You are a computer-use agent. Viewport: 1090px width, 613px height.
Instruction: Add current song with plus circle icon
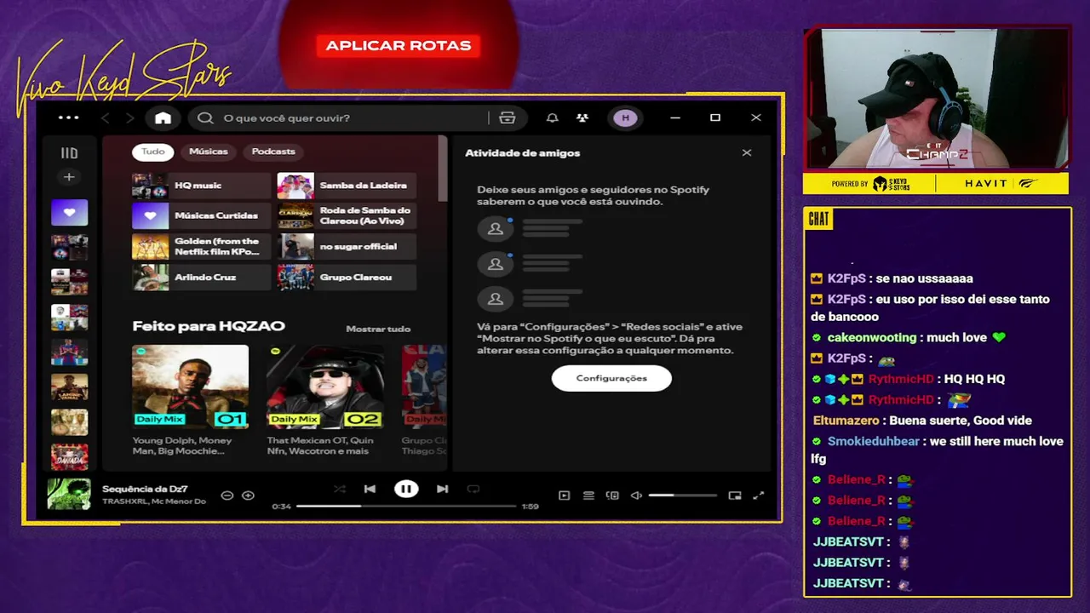248,496
